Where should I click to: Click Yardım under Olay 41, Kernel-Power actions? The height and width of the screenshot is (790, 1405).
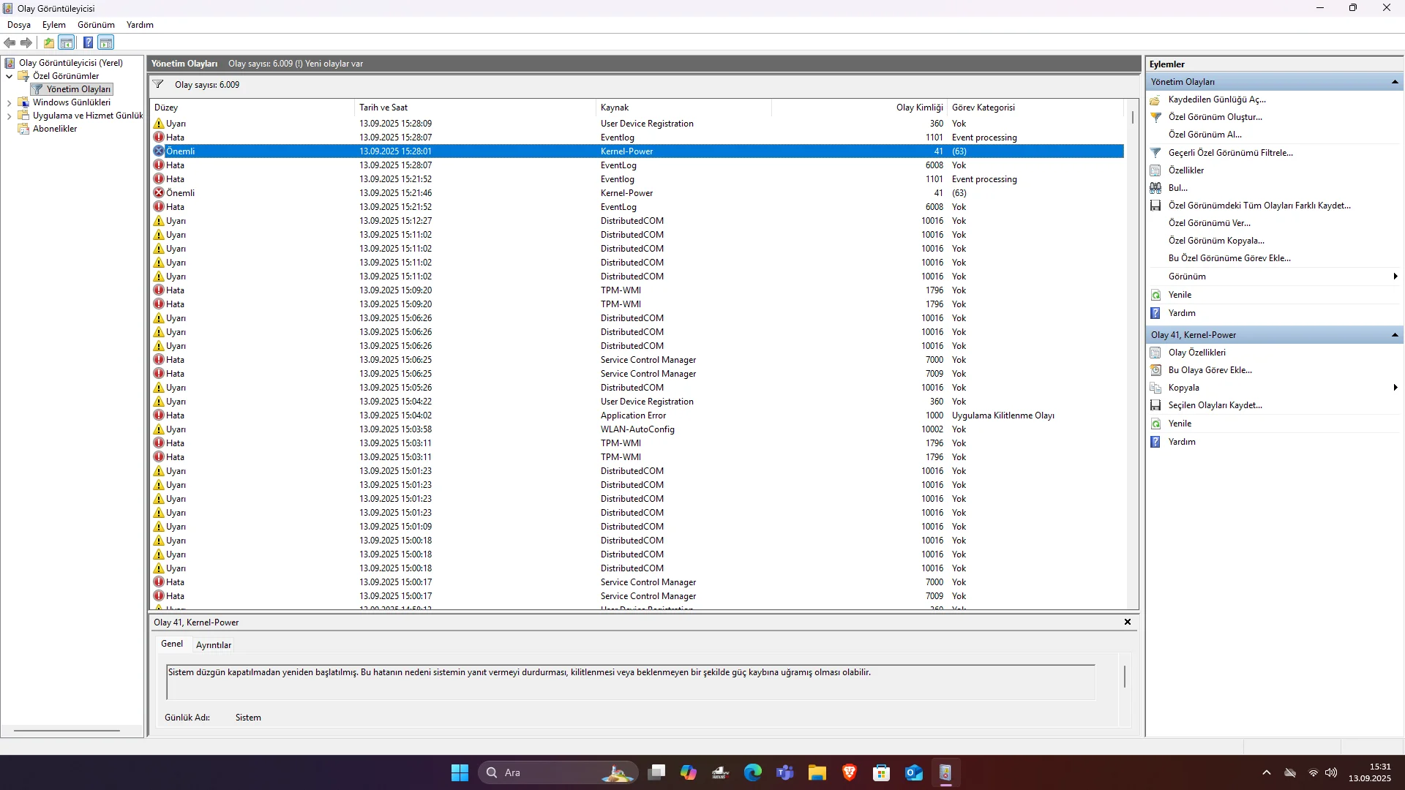pyautogui.click(x=1182, y=442)
